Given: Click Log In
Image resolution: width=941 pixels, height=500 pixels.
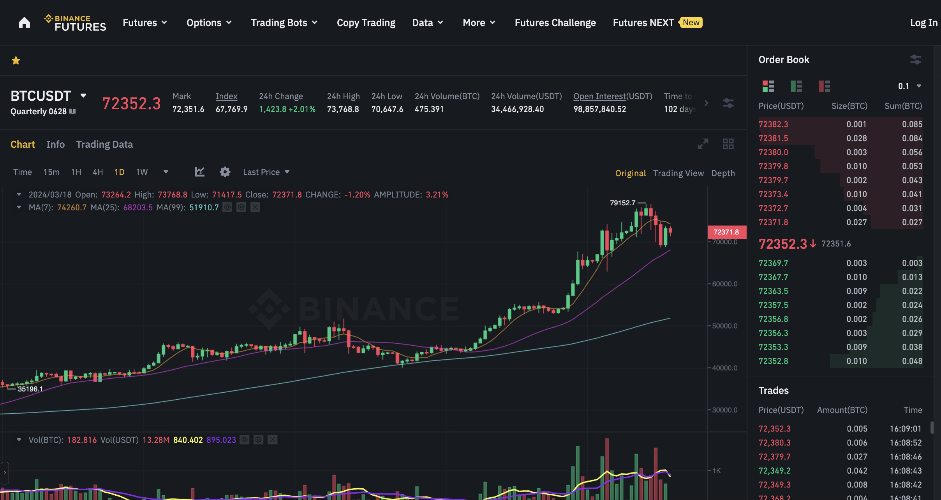Looking at the screenshot, I should (x=924, y=23).
